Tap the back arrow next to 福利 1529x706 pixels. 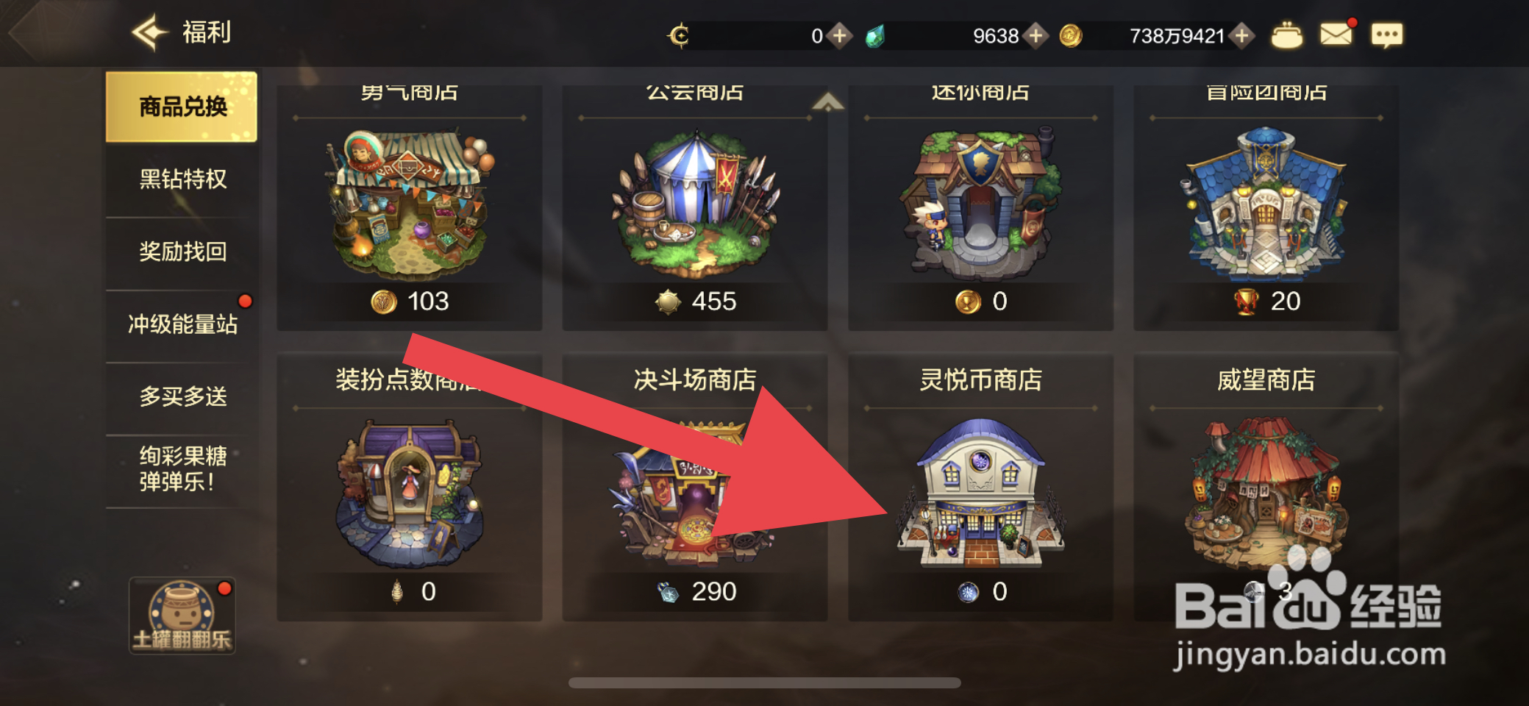click(150, 32)
